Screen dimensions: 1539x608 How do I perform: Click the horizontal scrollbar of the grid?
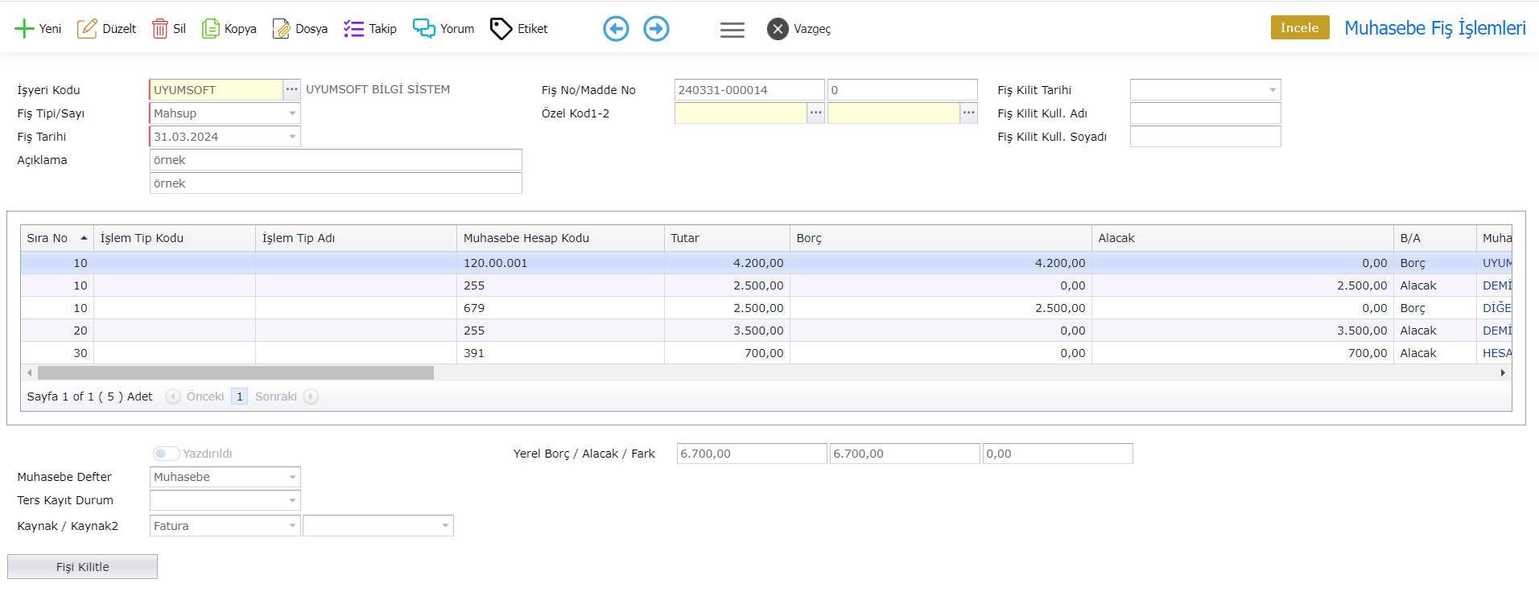pos(235,373)
